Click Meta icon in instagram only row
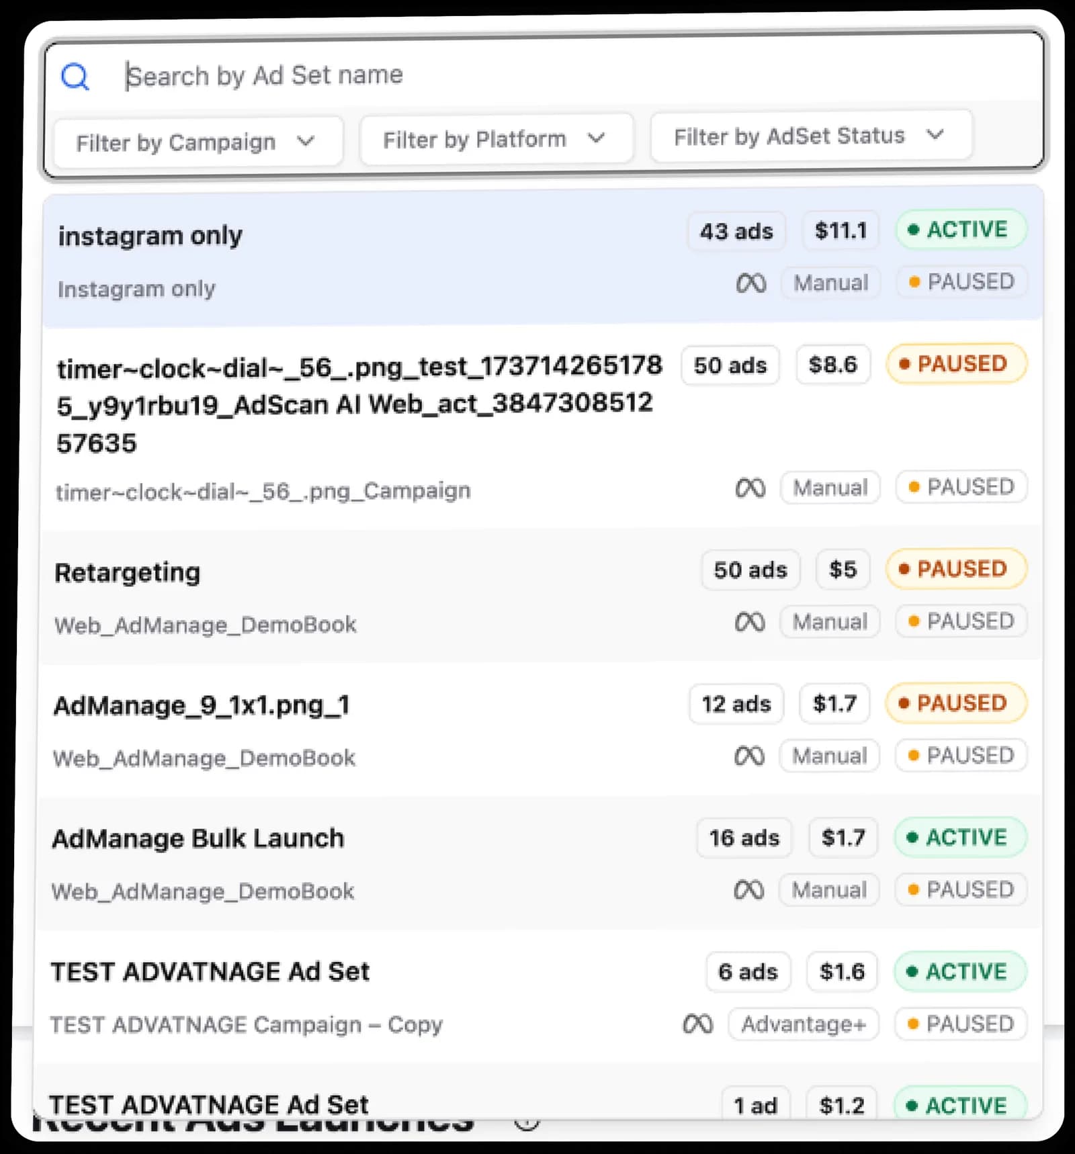The height and width of the screenshot is (1154, 1075). pos(751,283)
